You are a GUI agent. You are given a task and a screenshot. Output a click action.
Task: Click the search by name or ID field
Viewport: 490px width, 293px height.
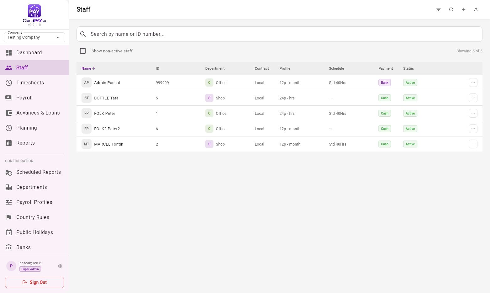(x=279, y=34)
